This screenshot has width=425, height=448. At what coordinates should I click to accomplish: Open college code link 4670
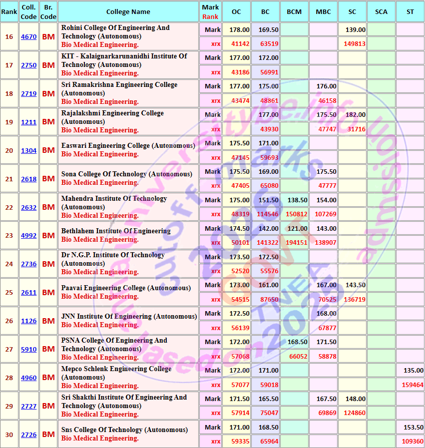tap(29, 37)
